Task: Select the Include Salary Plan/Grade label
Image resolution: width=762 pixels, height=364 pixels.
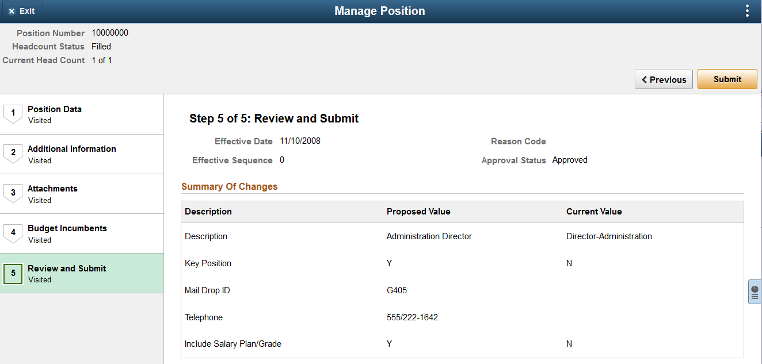Action: click(x=233, y=344)
